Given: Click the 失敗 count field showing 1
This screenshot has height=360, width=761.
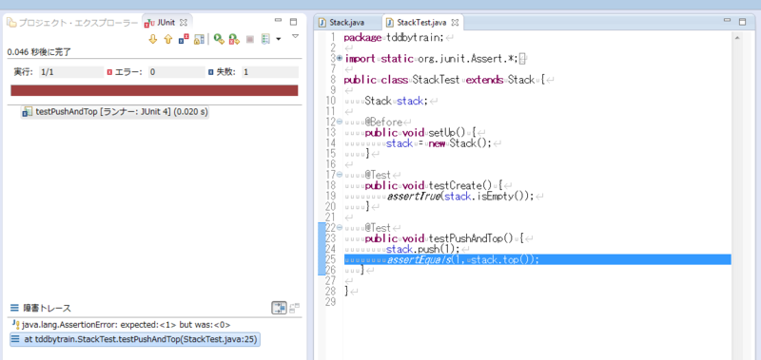Looking at the screenshot, I should click(269, 72).
